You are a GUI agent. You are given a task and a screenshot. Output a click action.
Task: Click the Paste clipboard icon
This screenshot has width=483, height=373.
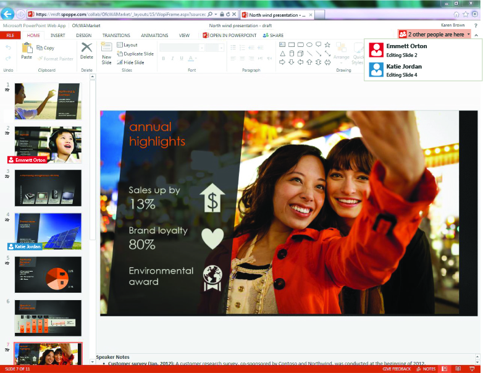[27, 51]
